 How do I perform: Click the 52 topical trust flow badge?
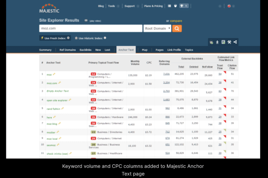coord(93,74)
